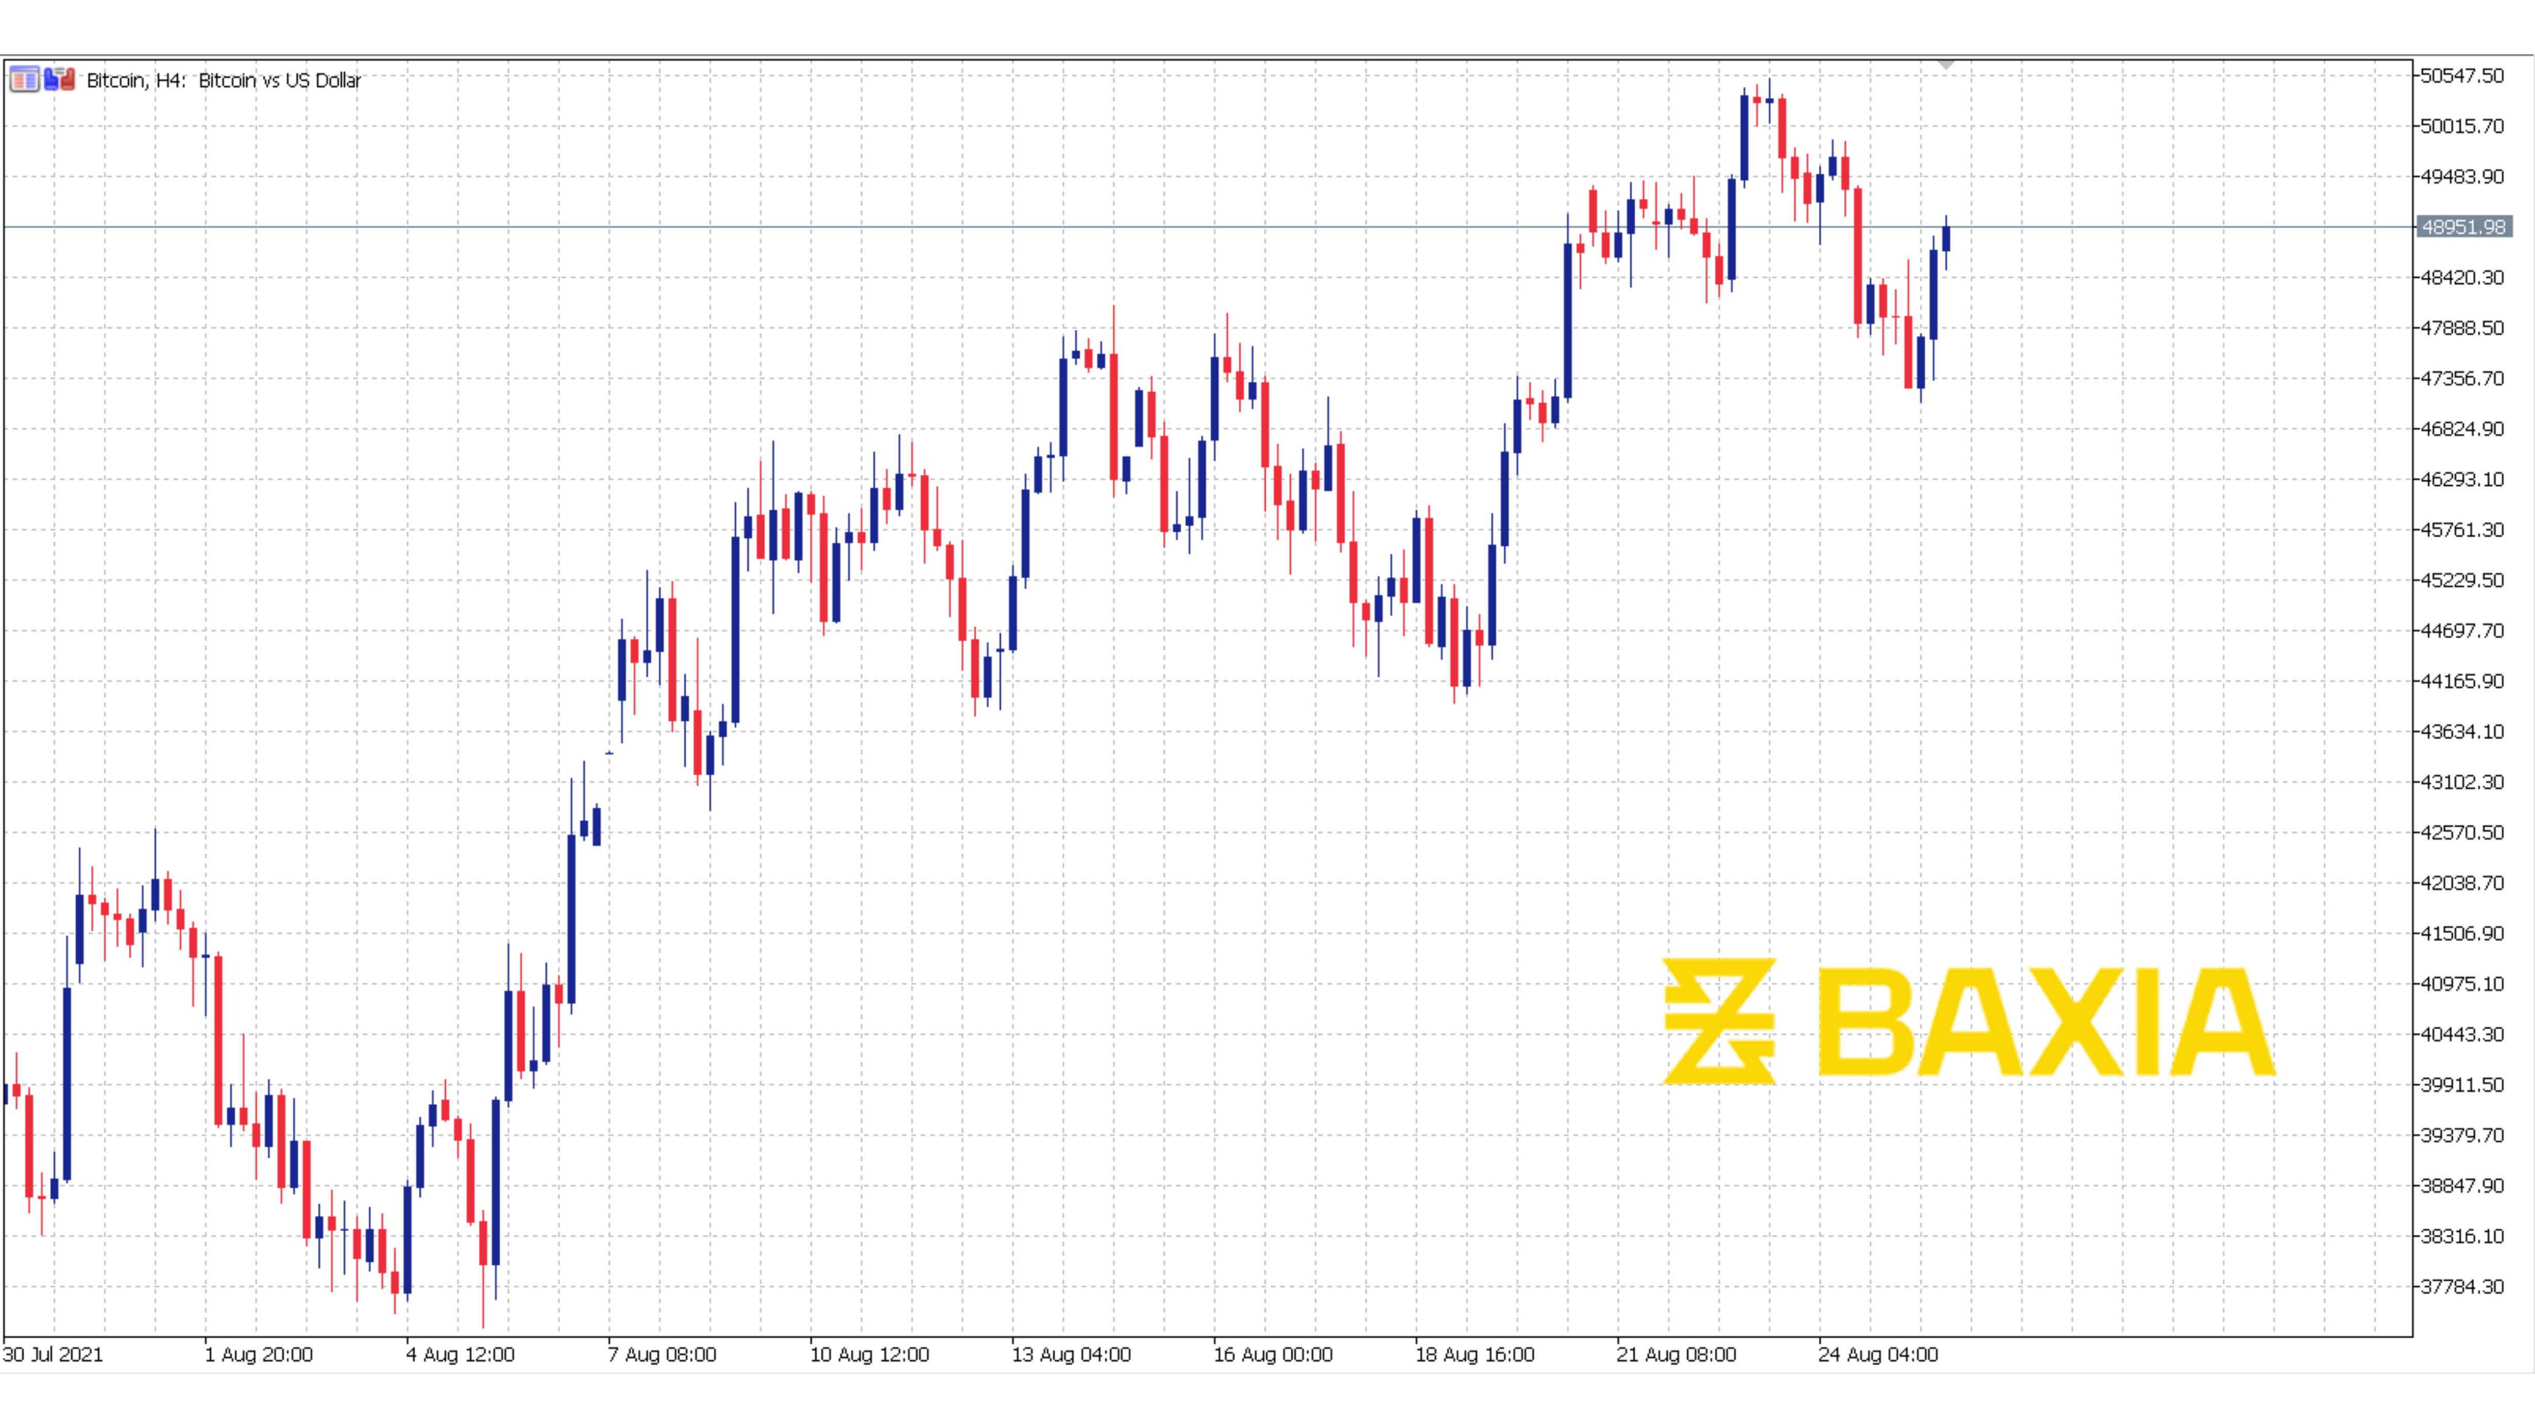Click the current price label 48951.98
Screen dimensions: 2535x1428
pos(2463,227)
